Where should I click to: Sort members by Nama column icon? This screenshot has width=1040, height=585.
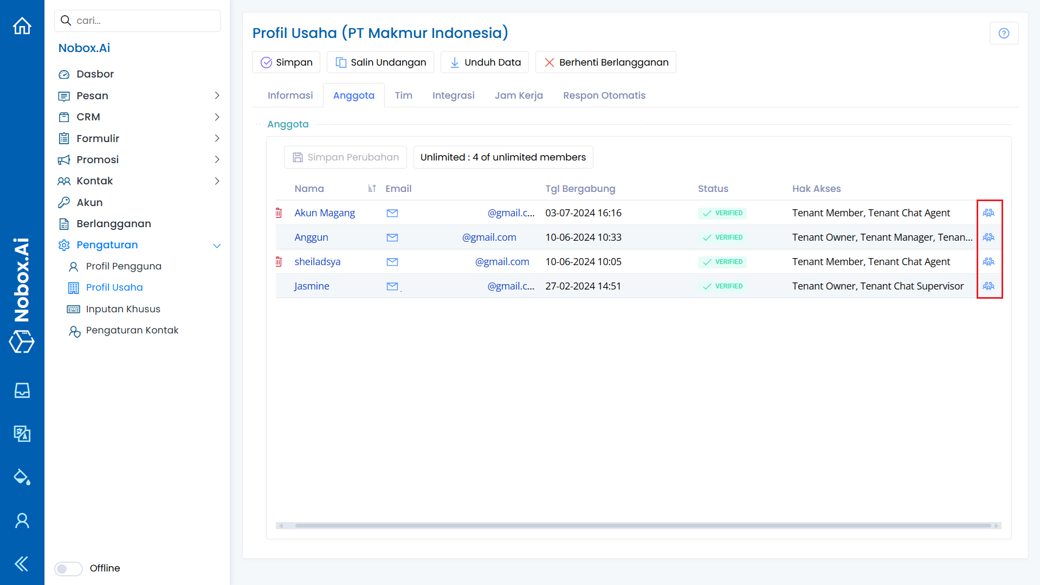[x=372, y=189]
